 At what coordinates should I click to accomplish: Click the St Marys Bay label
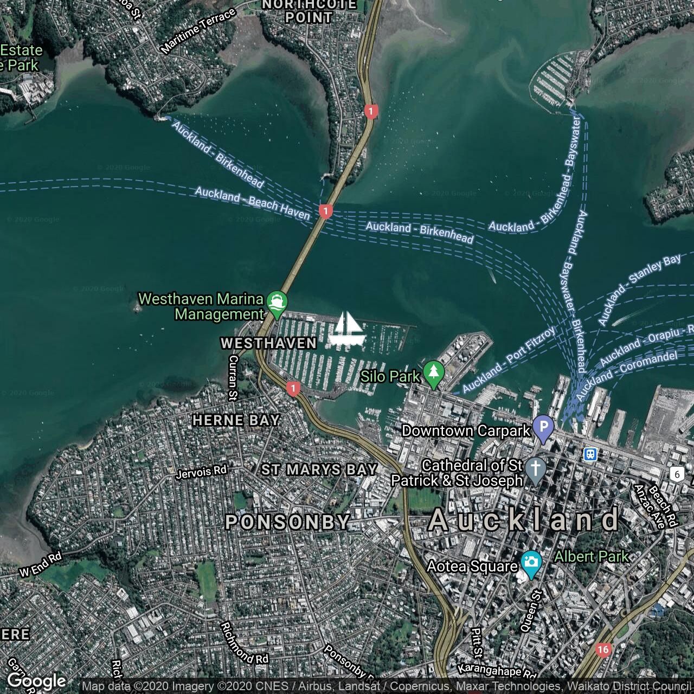[319, 470]
